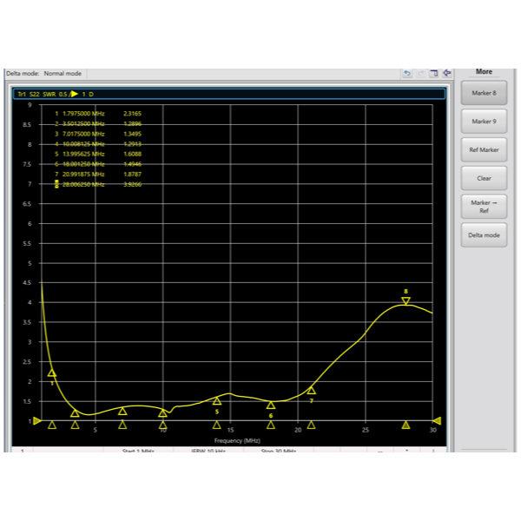Click marker 6 triangle near 18 MHz

pos(271,405)
